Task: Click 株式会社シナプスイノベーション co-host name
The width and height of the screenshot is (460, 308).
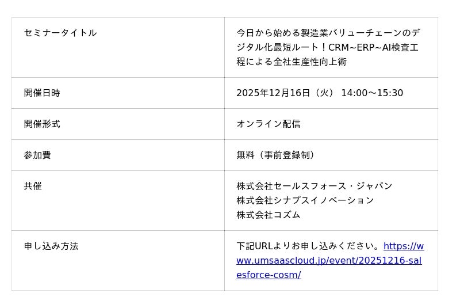Action: tap(305, 201)
